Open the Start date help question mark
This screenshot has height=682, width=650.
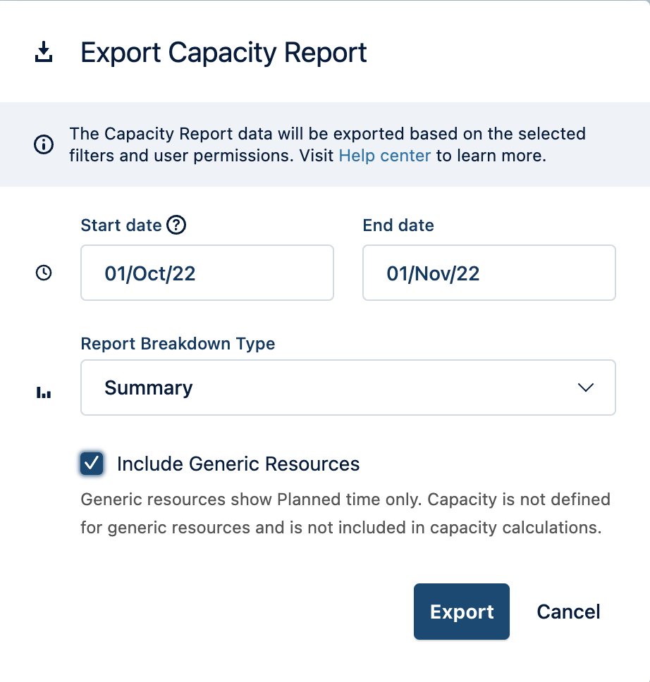tap(176, 224)
